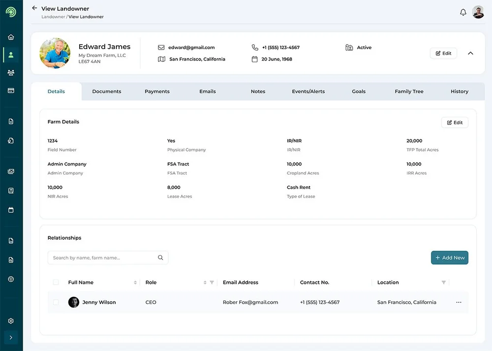Switch to the Family Tree tab
Viewport: 492px width, 351px height.
409,91
